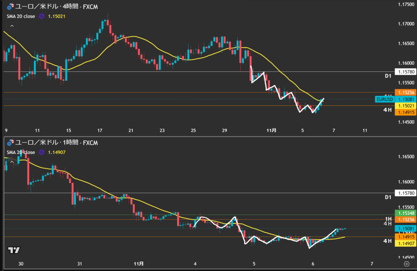Click the purple SMA refresh icon on 1-hour chart
Image resolution: width=417 pixels, height=271 pixels.
tap(42, 152)
